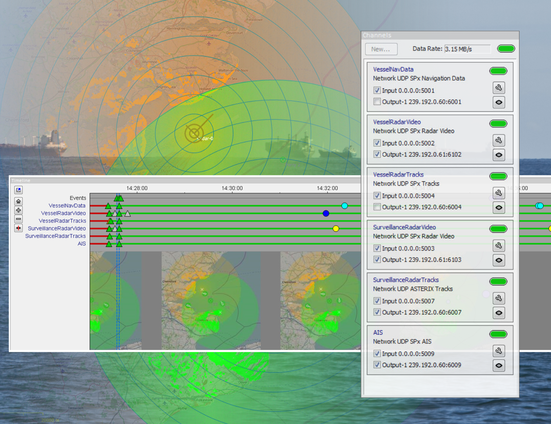Open VesselRadarVideo settings wrench icon
This screenshot has width=551, height=424.
499,140
